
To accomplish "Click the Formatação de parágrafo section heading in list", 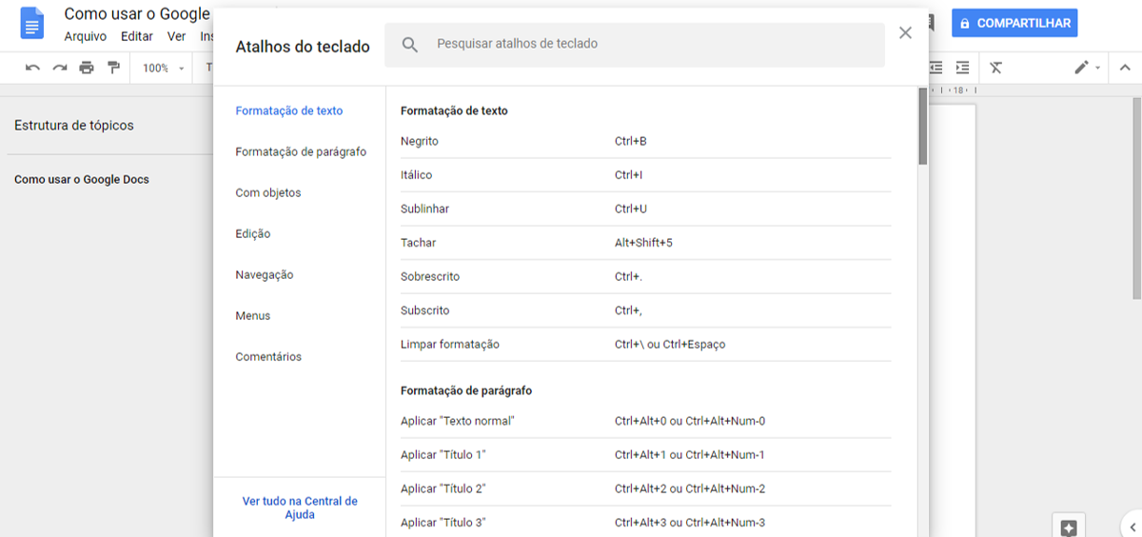I will tap(466, 390).
